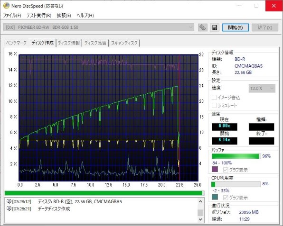Click the purple buffer color swatch

click(215, 169)
